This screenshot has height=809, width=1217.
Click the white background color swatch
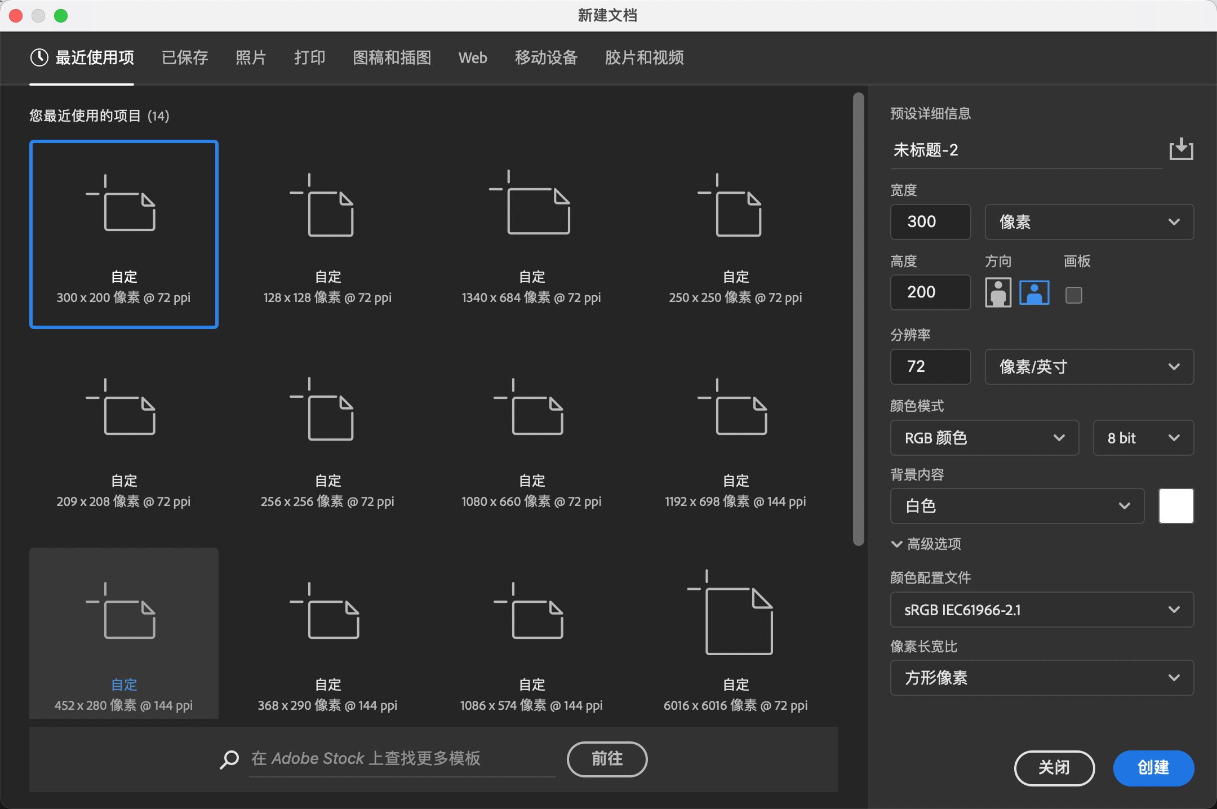[x=1176, y=506]
